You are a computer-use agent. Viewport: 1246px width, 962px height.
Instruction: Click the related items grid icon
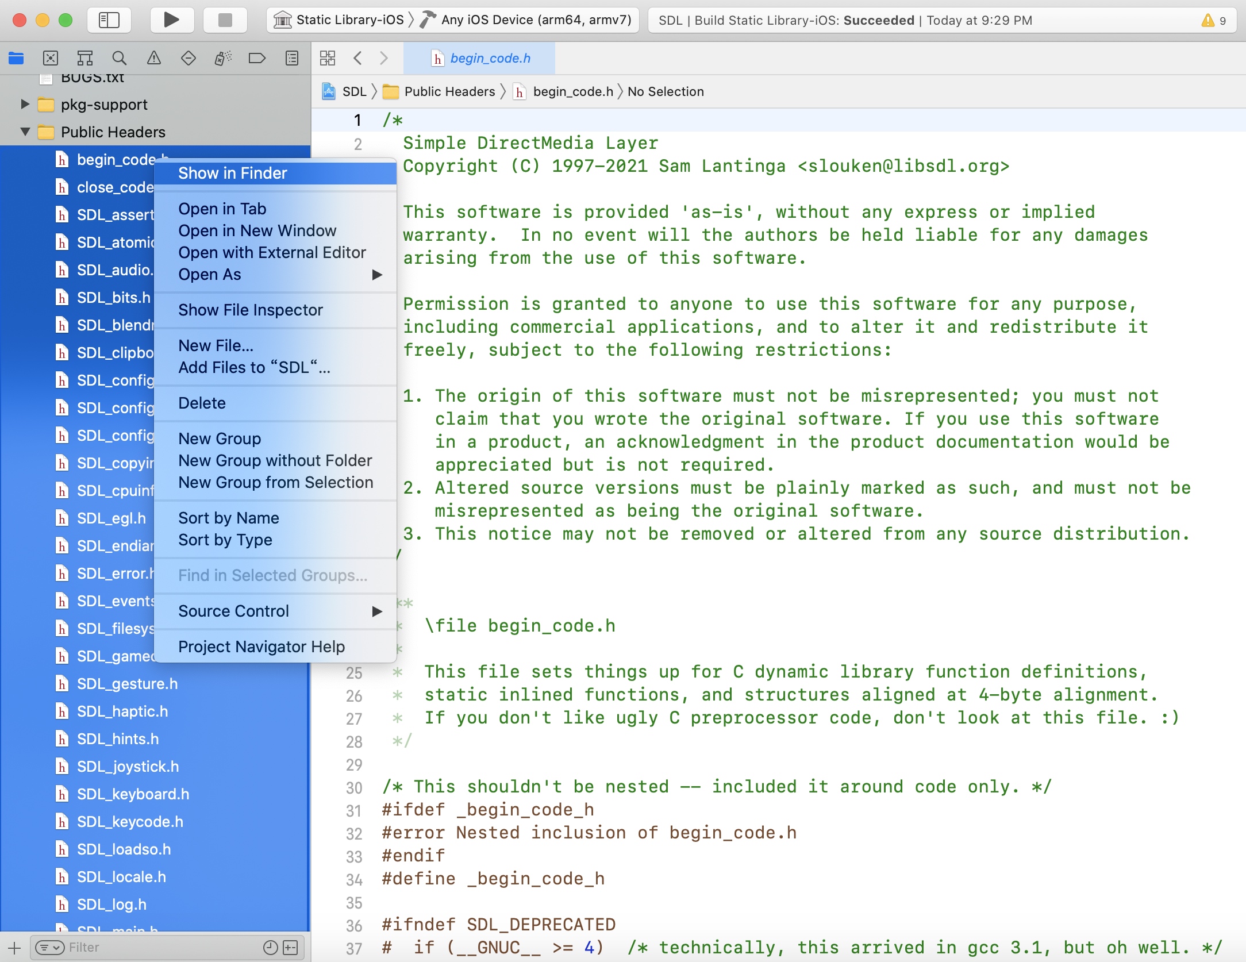point(328,58)
